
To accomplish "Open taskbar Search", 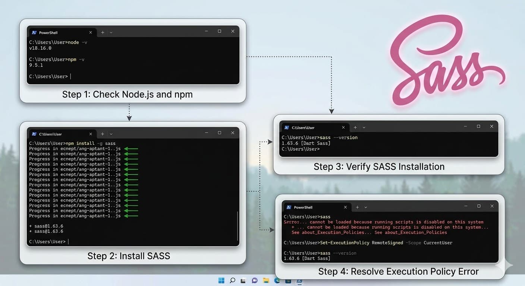I will tap(233, 280).
